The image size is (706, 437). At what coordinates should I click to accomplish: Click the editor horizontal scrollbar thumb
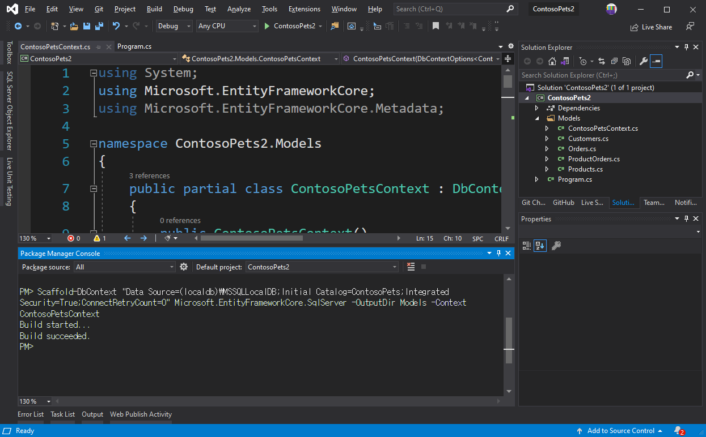[x=252, y=238]
